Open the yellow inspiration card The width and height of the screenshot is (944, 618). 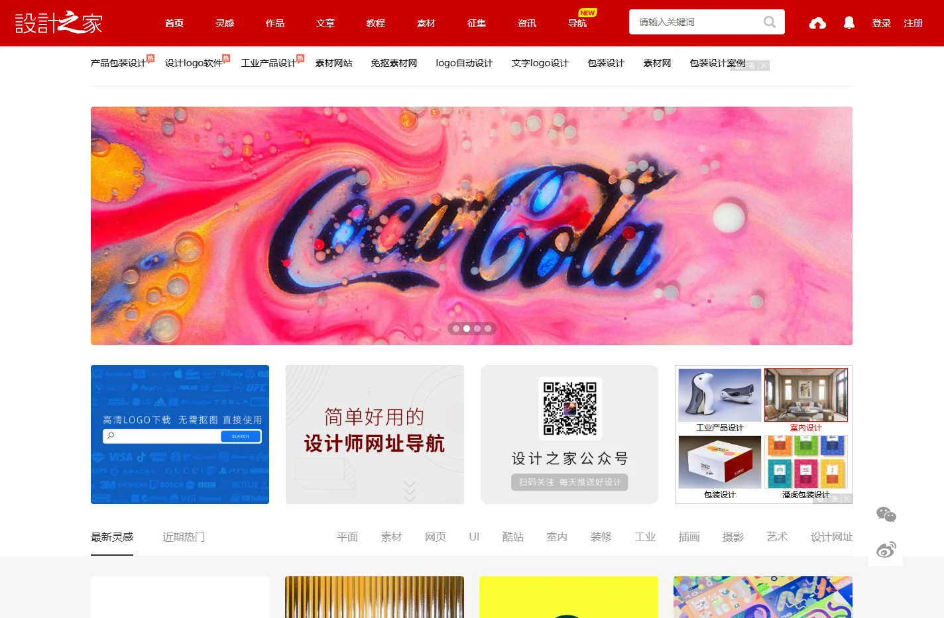pos(569,597)
